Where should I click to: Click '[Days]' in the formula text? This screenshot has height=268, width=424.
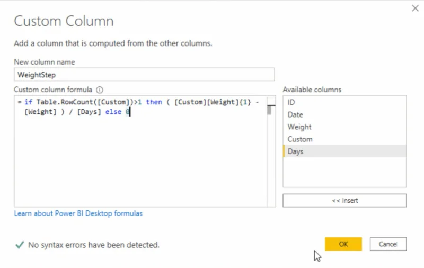pyautogui.click(x=89, y=112)
